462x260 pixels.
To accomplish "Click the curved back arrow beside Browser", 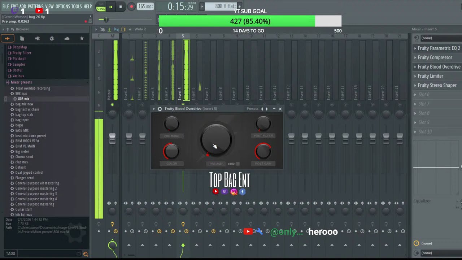I will pyautogui.click(x=12, y=29).
